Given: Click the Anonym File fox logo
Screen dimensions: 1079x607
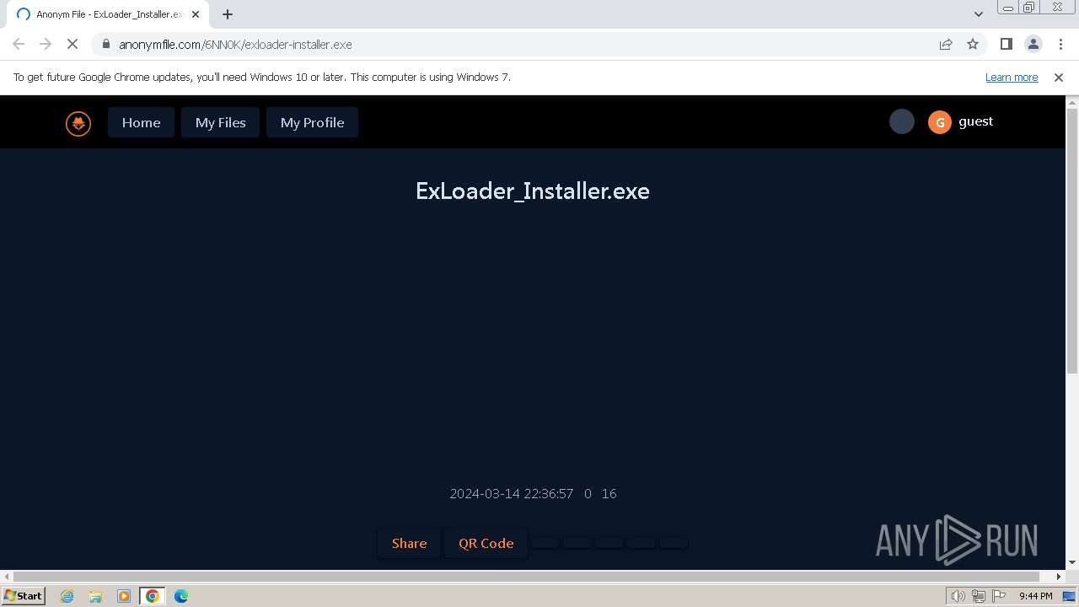Looking at the screenshot, I should click(x=78, y=124).
